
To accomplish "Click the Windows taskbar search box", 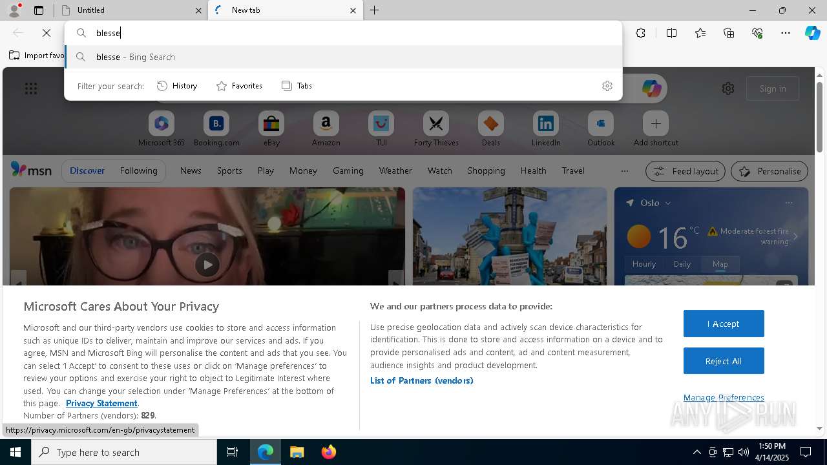I will point(124,452).
